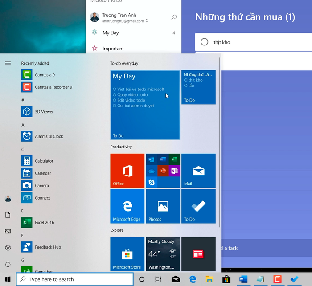Select Important list in To Do sidebar
The width and height of the screenshot is (312, 286).
(x=133, y=49)
